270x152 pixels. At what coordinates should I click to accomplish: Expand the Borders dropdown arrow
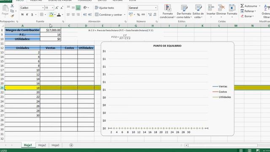coord(46,15)
